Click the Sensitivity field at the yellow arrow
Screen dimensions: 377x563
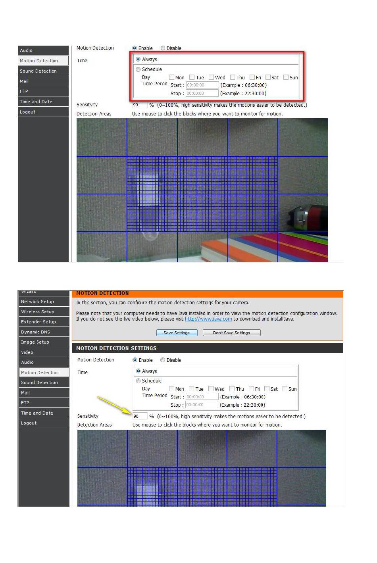tap(140, 416)
